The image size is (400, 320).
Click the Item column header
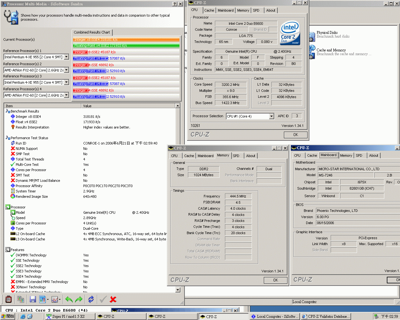point(42,106)
